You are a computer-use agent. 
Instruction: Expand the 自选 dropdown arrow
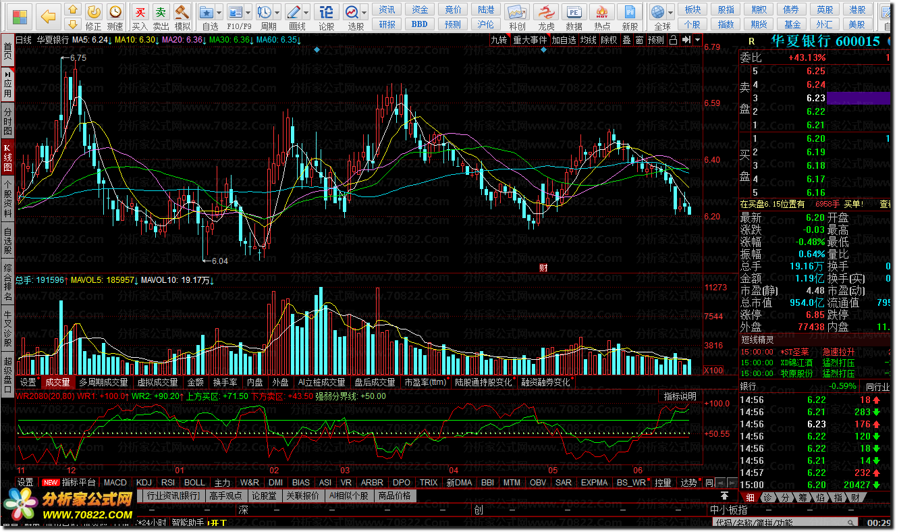coord(220,13)
